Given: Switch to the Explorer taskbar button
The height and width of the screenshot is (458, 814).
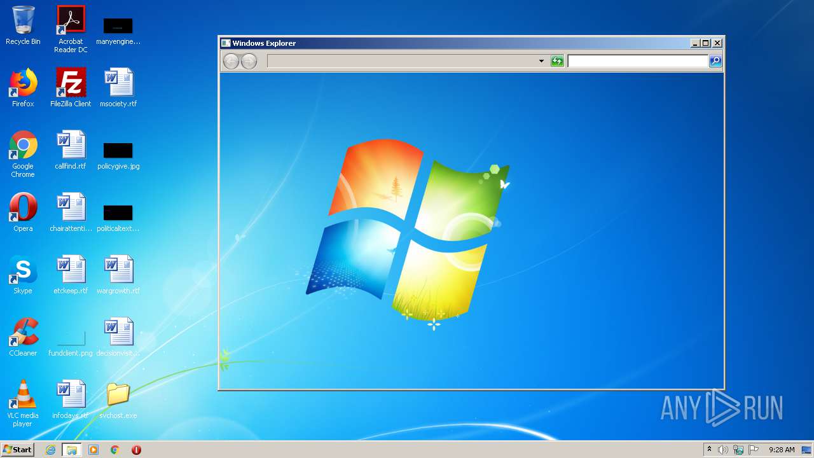Looking at the screenshot, I should (72, 450).
